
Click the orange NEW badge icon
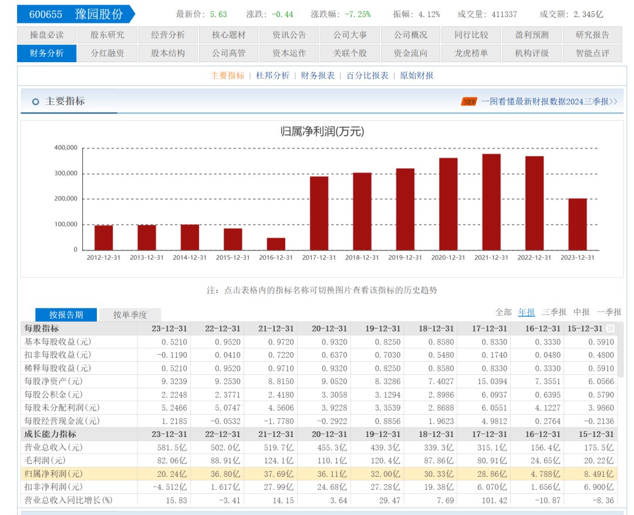click(469, 101)
